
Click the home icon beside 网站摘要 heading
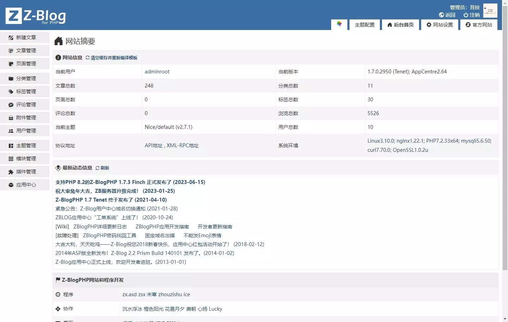[x=59, y=41]
